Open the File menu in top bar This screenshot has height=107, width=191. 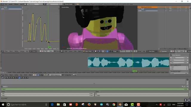(6, 4)
